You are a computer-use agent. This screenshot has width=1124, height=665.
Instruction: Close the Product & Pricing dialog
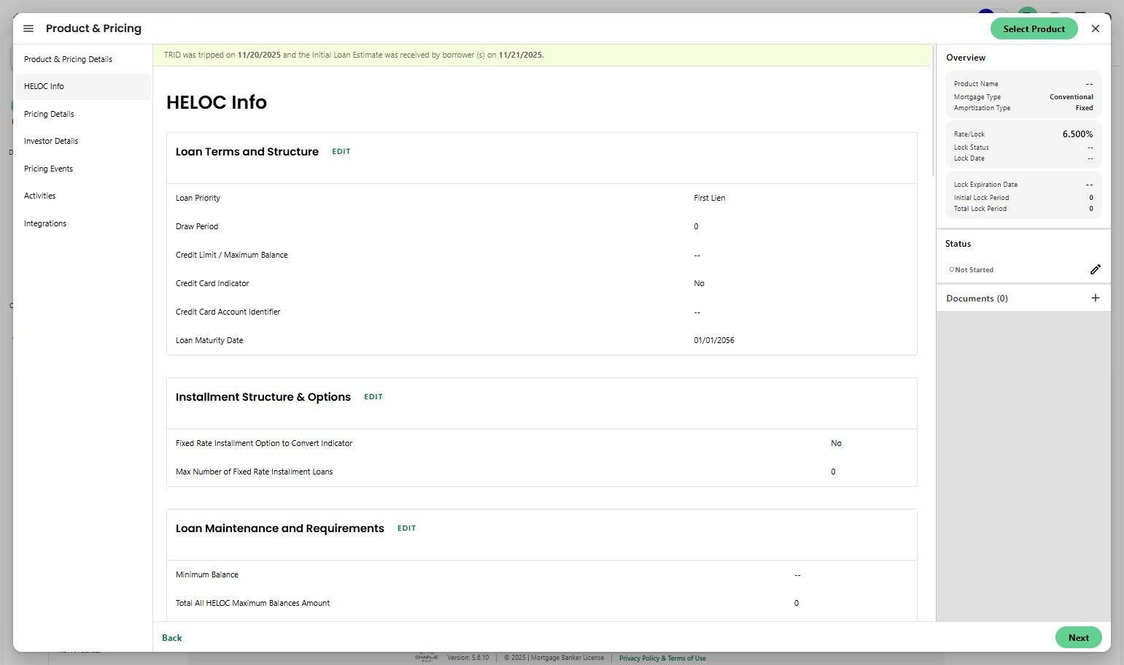(x=1095, y=28)
